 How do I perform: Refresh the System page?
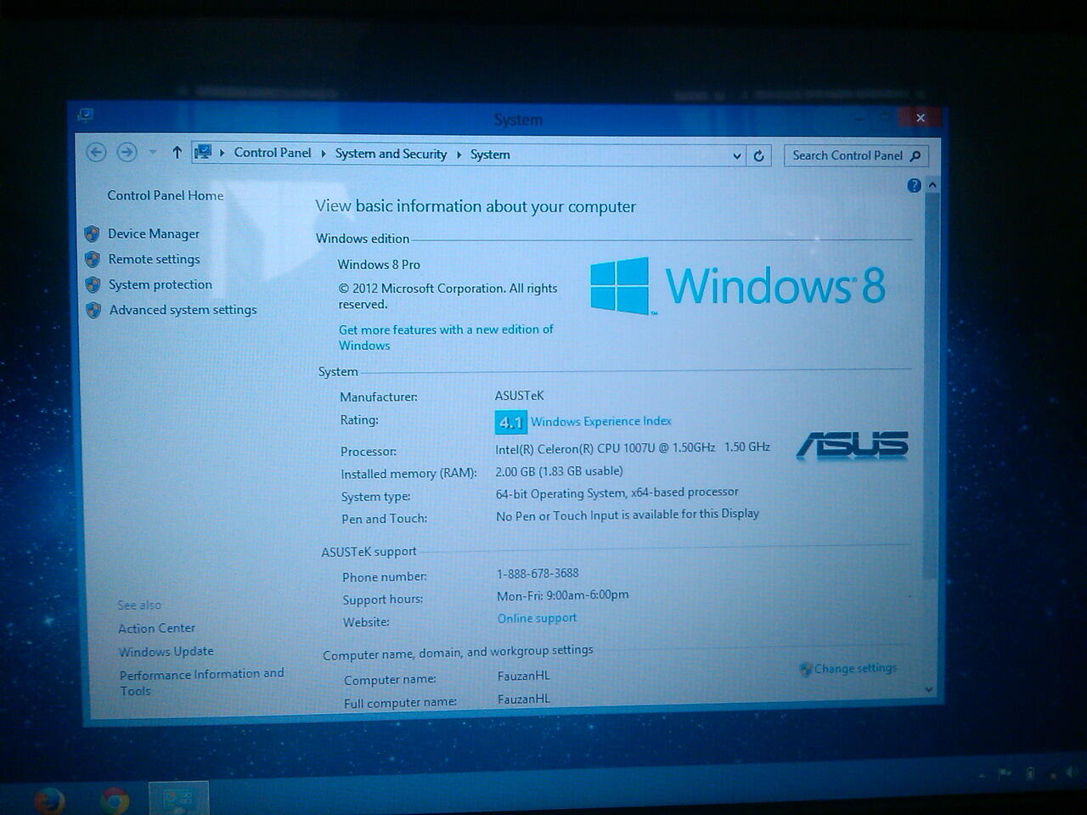click(759, 156)
